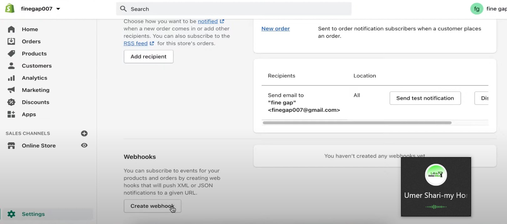The height and width of the screenshot is (224, 507).
Task: Open Apps menu item
Action: (x=29, y=114)
